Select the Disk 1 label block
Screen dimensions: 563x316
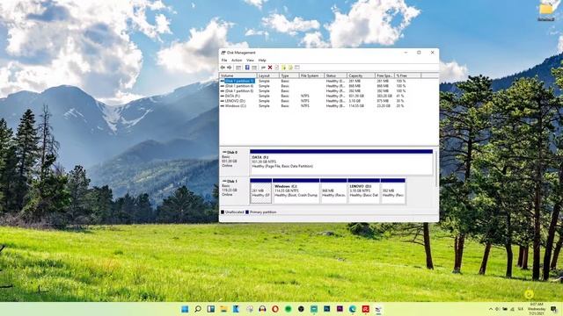click(x=234, y=191)
